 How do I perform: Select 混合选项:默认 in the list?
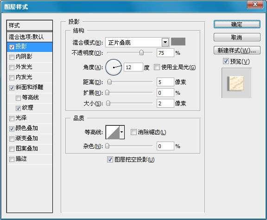(30, 37)
